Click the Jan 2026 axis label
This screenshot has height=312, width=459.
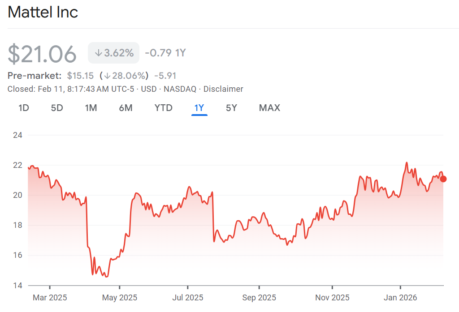tap(400, 298)
